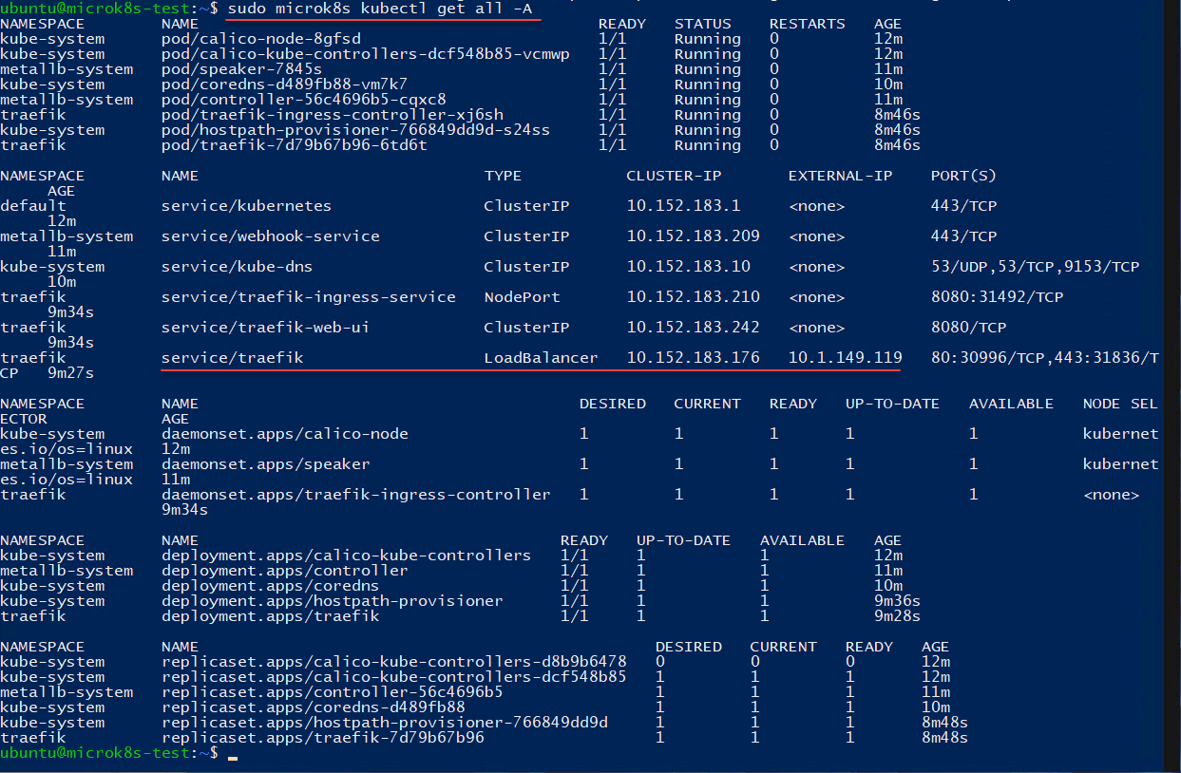Click deployment.apps/traefik

(271, 616)
